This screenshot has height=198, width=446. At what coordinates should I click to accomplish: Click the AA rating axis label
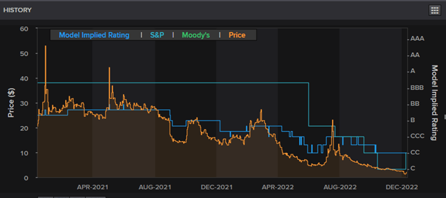tap(415, 55)
